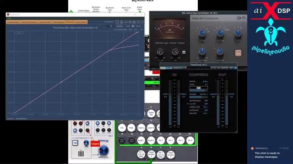Click the Ride patch bay jack
Screen dimensions: 293x164
131,128
